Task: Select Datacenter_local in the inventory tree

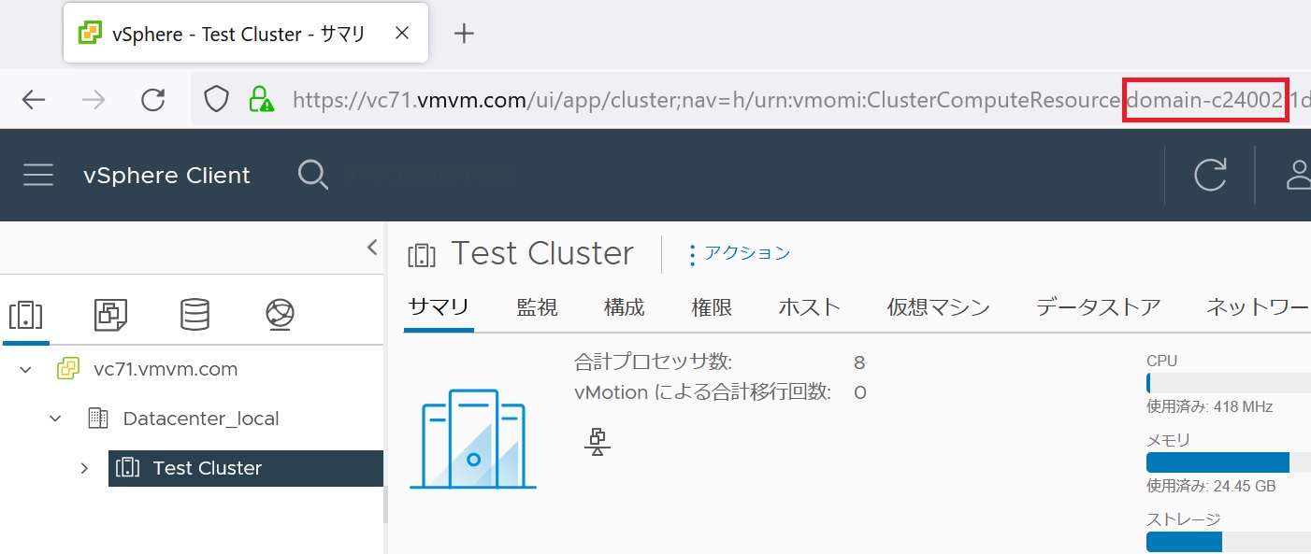Action: pos(201,419)
